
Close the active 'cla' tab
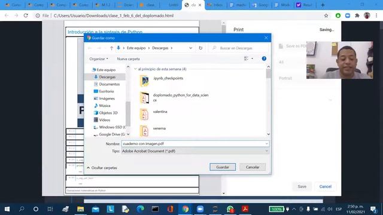(x=200, y=5)
